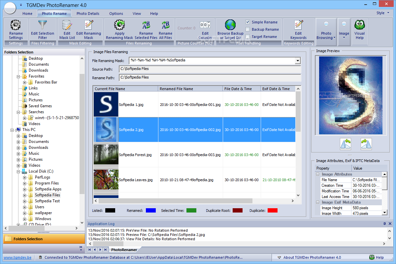The height and width of the screenshot is (264, 396).
Task: Open File Renaming Mask dropdown
Action: click(298, 61)
